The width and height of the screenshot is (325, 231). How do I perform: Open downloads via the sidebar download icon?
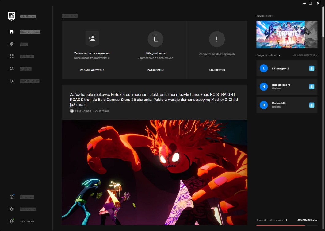tap(12, 197)
